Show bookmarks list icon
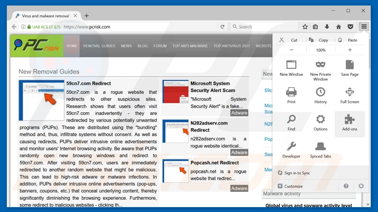 coord(315,27)
